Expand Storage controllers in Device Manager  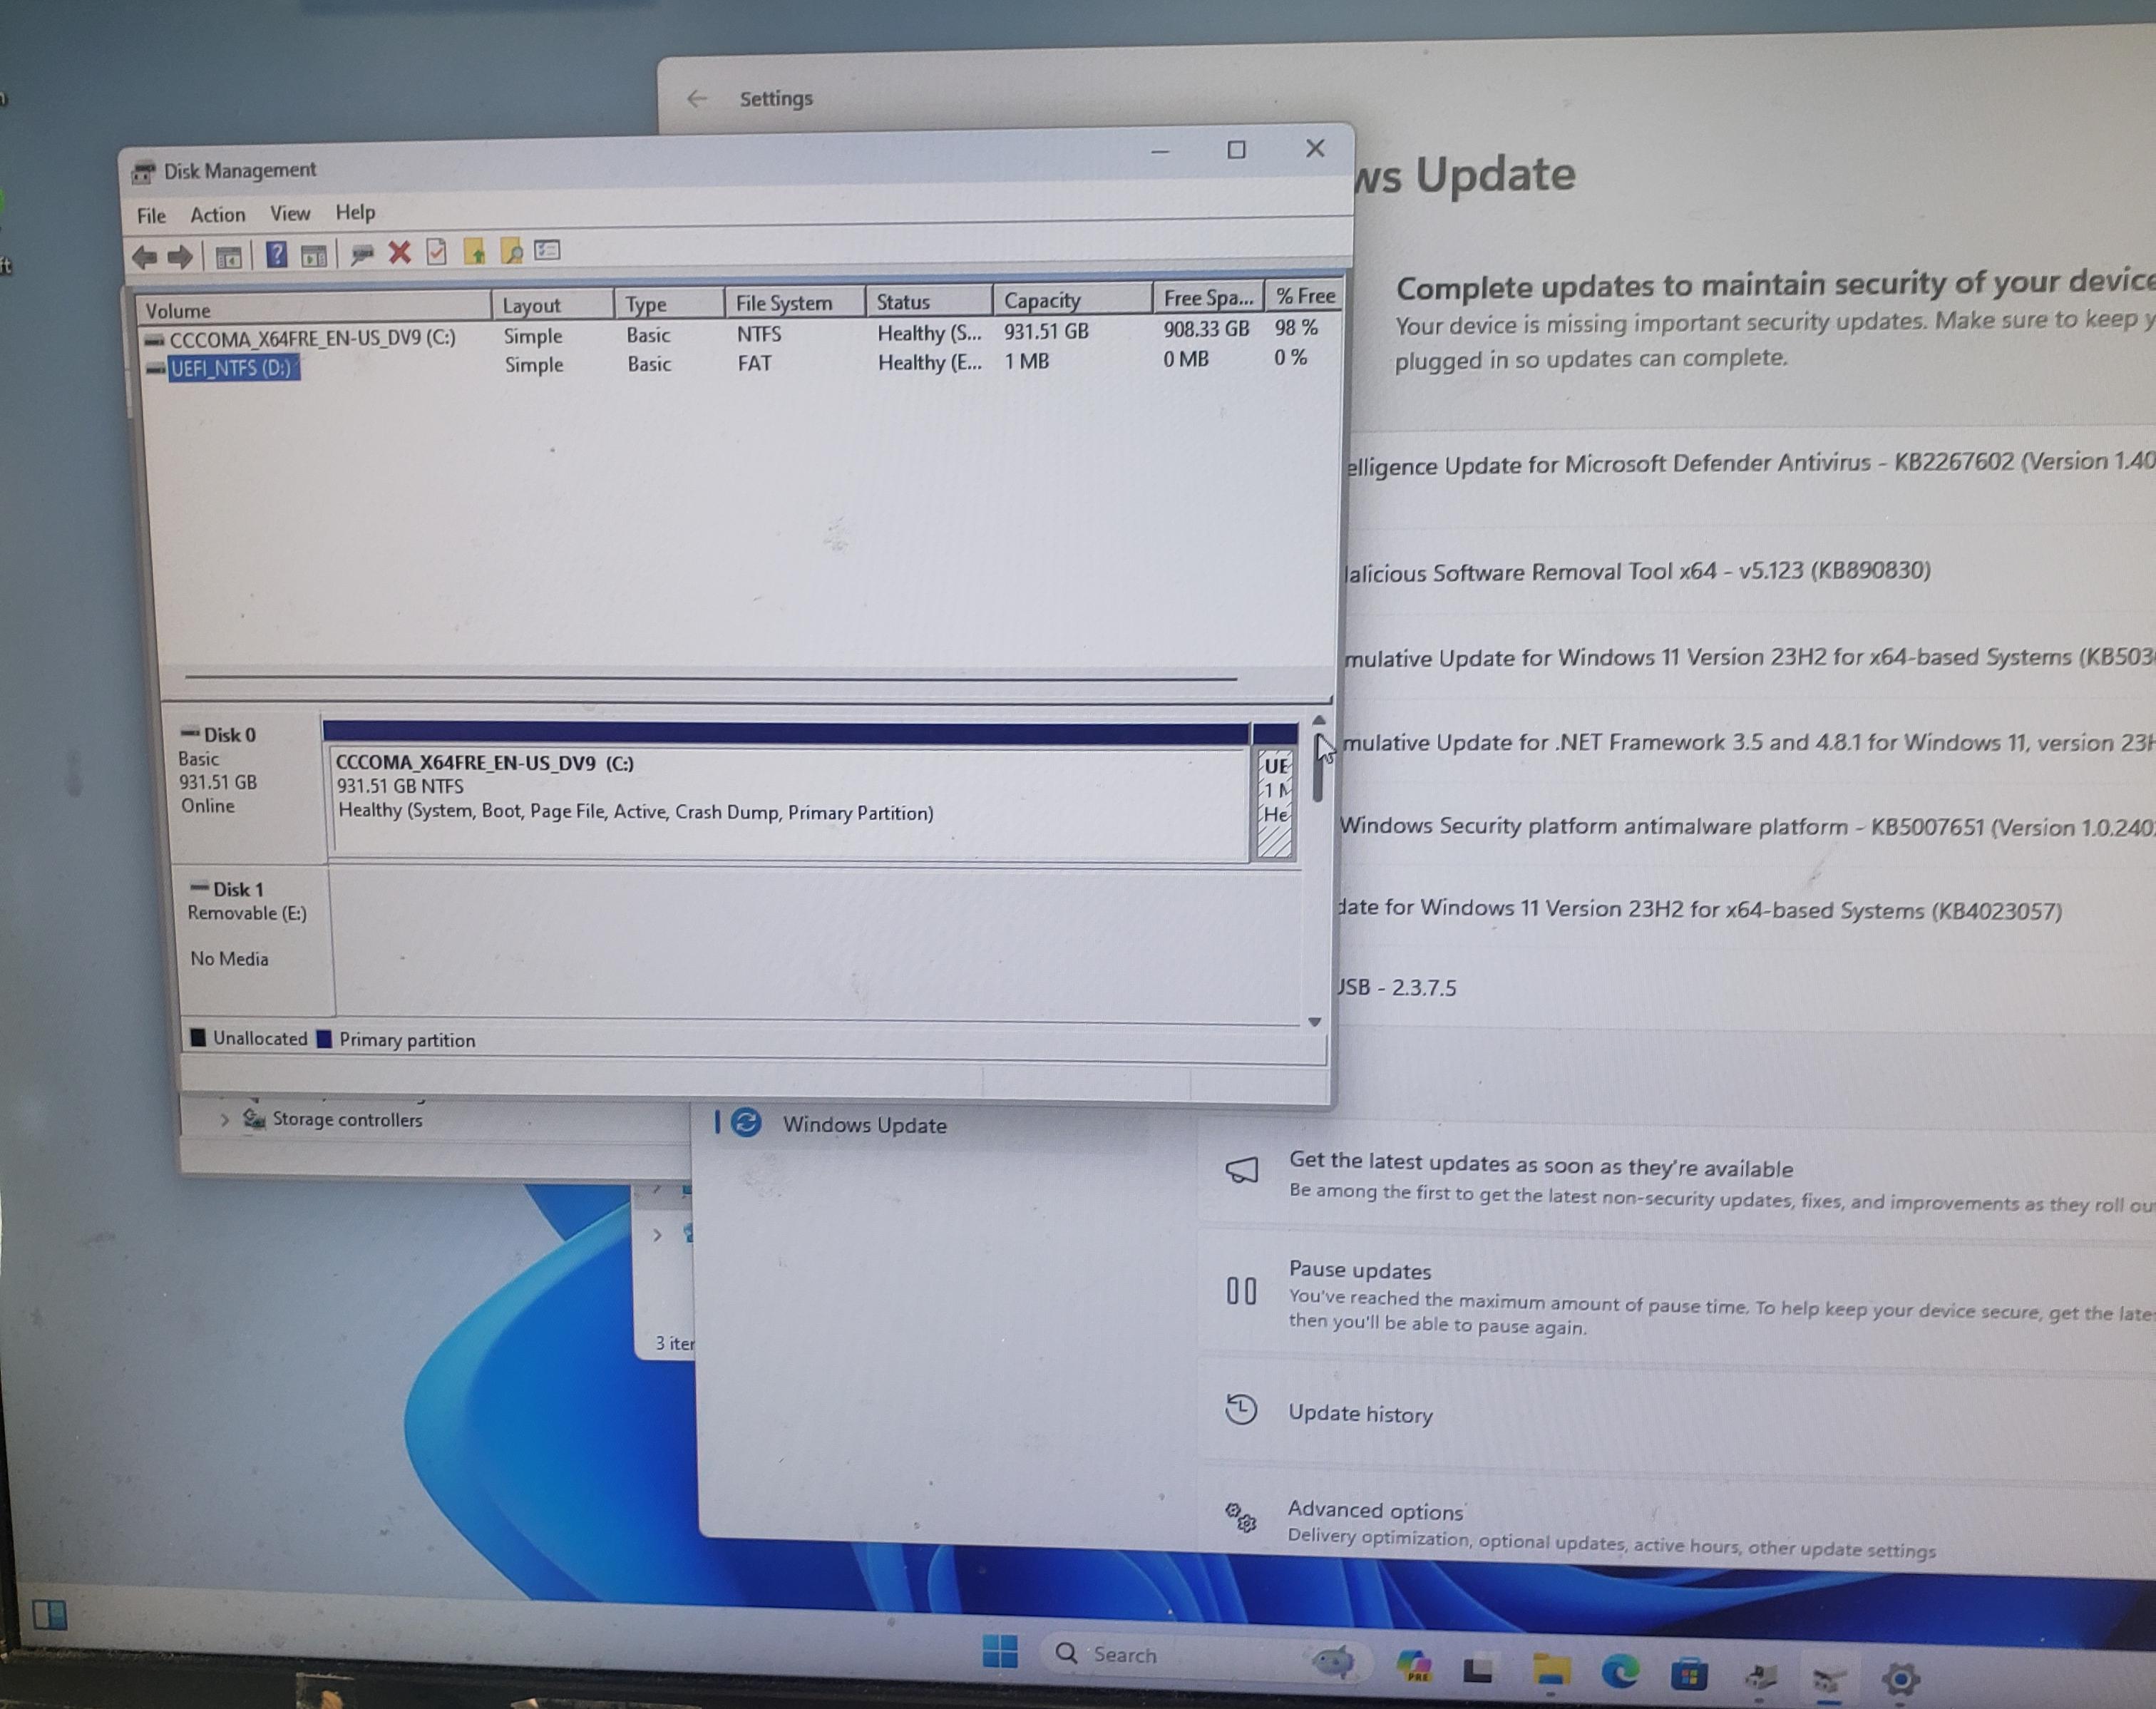click(225, 1120)
